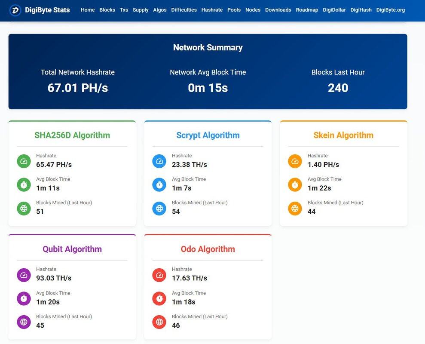Open the Downloads page link
The height and width of the screenshot is (344, 425).
(x=278, y=10)
